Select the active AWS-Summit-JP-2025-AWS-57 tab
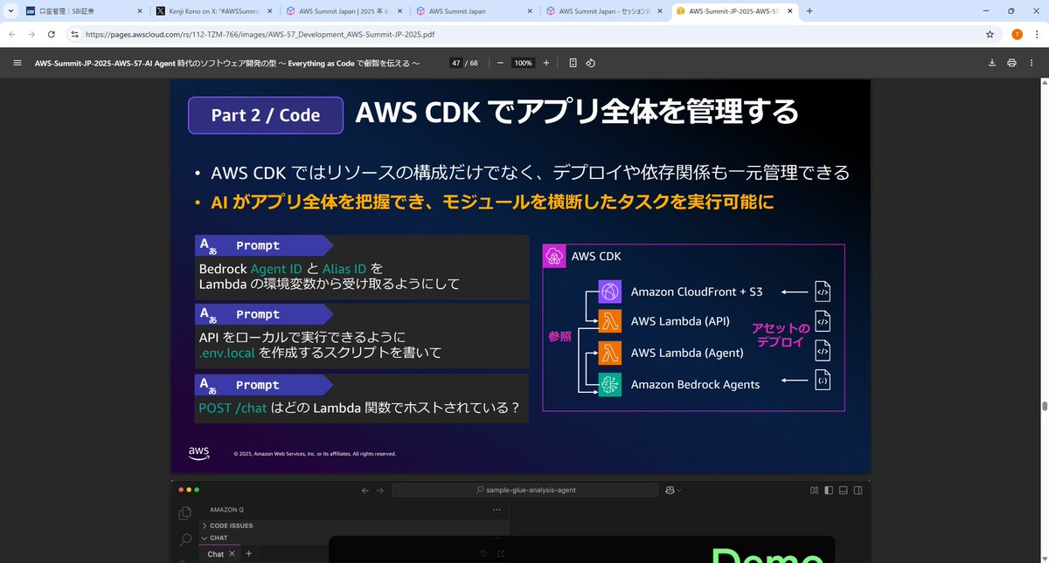This screenshot has height=563, width=1049. 735,11
